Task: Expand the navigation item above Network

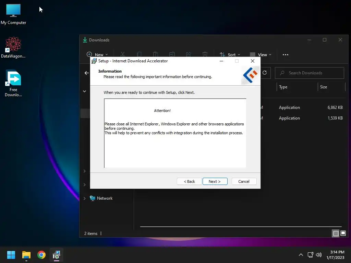Action: (84, 185)
